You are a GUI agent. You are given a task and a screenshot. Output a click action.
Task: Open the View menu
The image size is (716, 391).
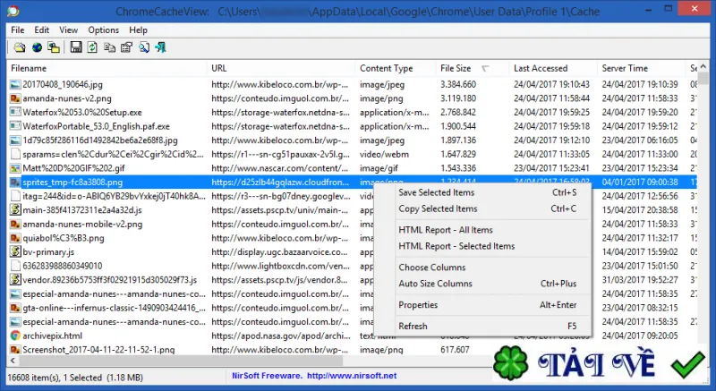pos(69,30)
